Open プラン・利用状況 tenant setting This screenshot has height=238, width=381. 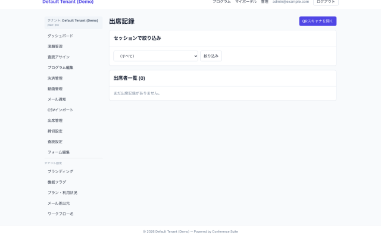[73, 193]
